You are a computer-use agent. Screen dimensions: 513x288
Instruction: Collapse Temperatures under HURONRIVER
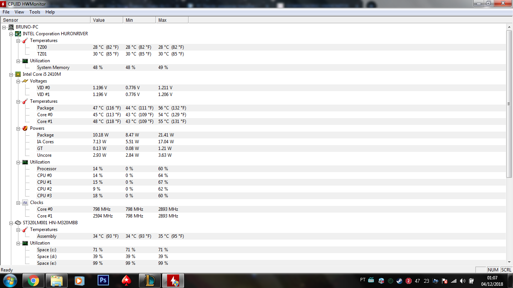(x=18, y=40)
